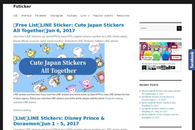Viewport: 195px width, 130px height.
Task: Select YouTube in the navigation
Action: pos(72,16)
